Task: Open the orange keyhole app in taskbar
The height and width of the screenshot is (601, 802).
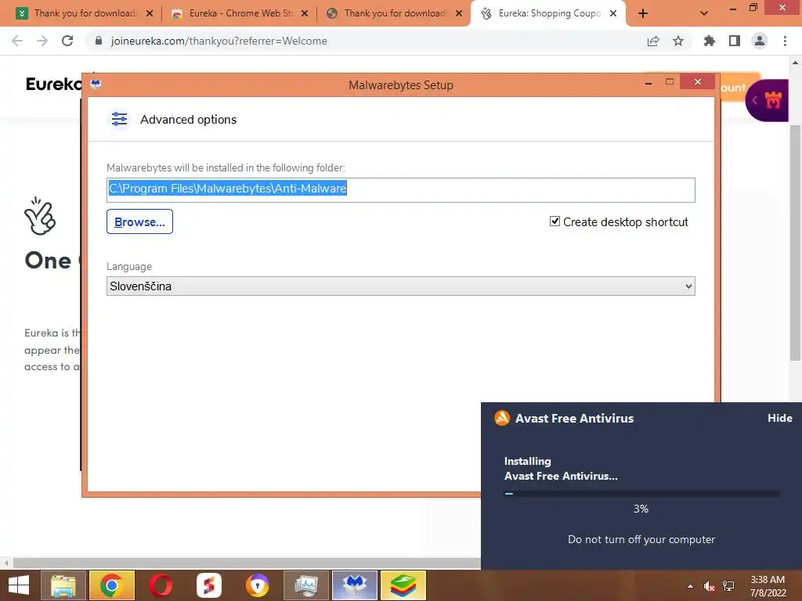Action: [x=257, y=585]
